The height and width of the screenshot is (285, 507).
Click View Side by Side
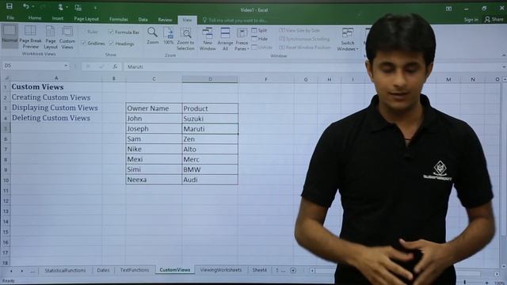[x=299, y=30]
